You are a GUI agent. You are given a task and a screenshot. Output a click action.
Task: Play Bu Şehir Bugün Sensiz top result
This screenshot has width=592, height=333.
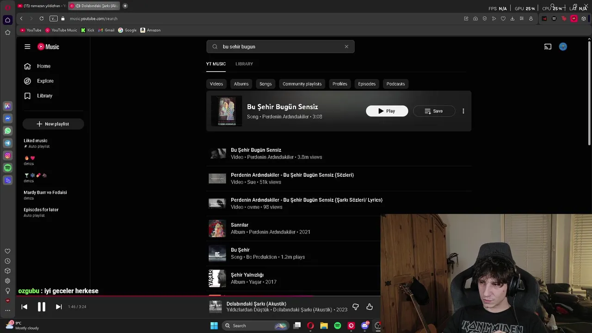coord(387,111)
